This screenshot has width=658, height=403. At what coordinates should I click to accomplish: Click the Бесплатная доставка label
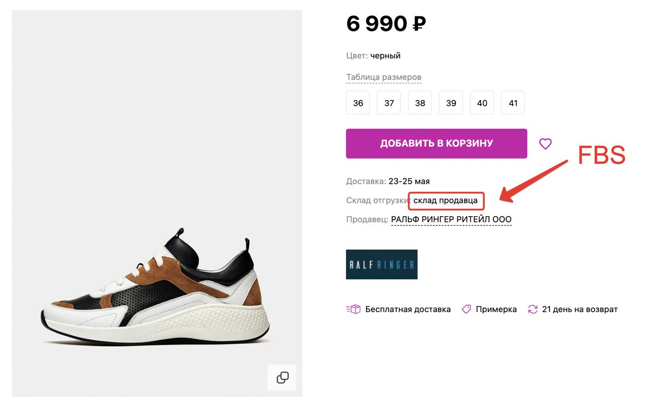coord(408,309)
